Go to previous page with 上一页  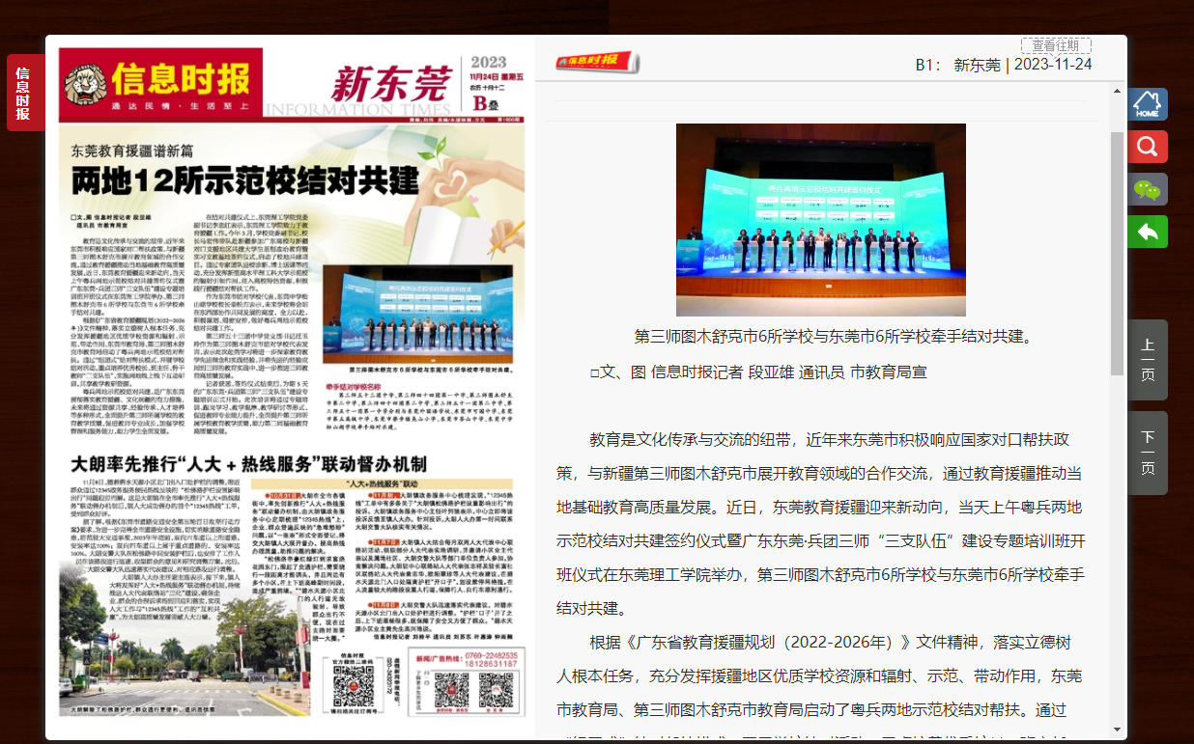1147,359
